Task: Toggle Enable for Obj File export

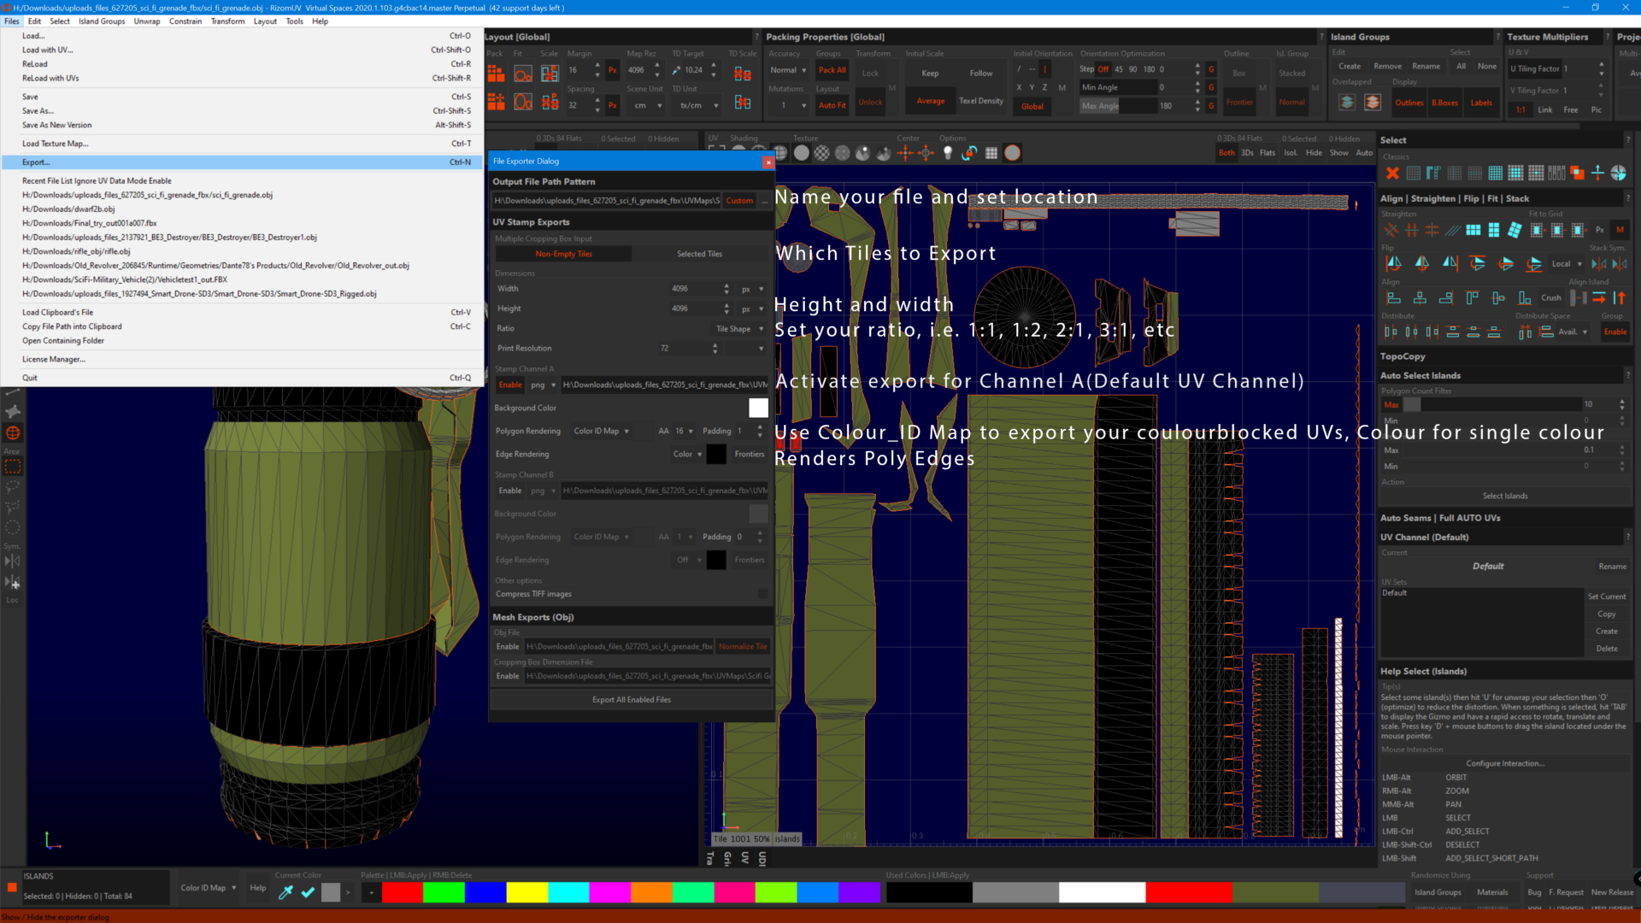Action: coord(508,647)
